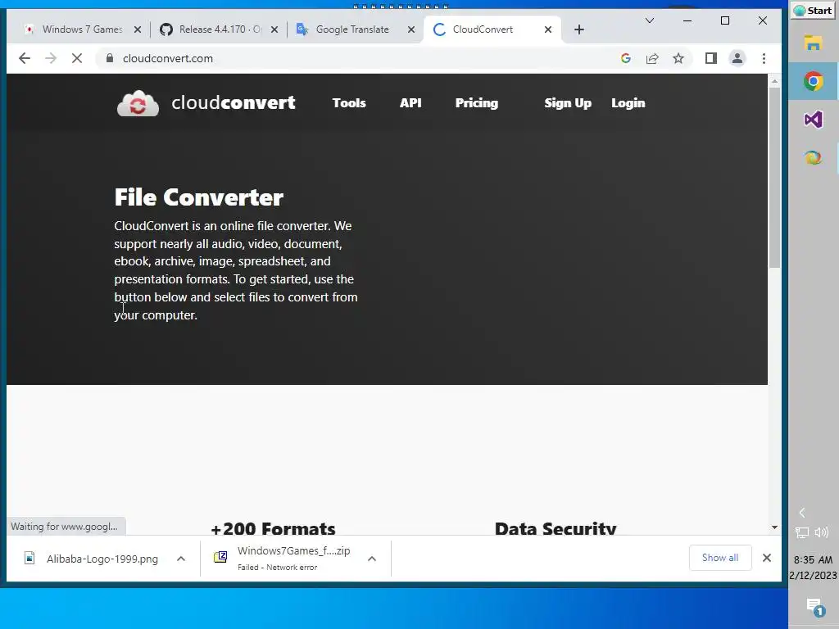The width and height of the screenshot is (839, 629).
Task: Close the Google Translate tab
Action: click(411, 29)
